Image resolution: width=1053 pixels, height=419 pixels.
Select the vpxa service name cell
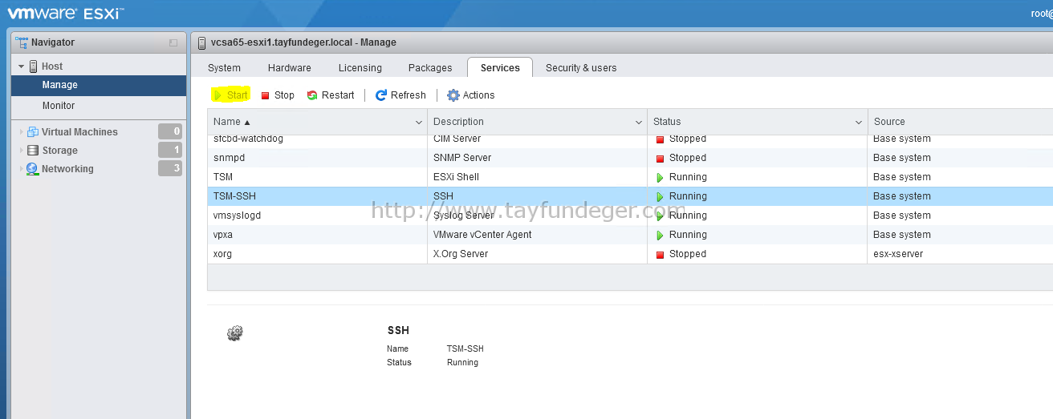[x=317, y=235]
